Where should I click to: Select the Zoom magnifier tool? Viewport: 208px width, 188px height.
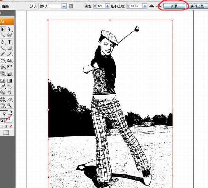(x=10, y=105)
